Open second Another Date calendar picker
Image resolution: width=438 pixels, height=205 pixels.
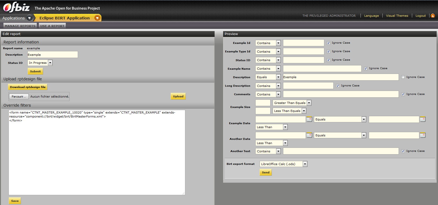coord(423,135)
